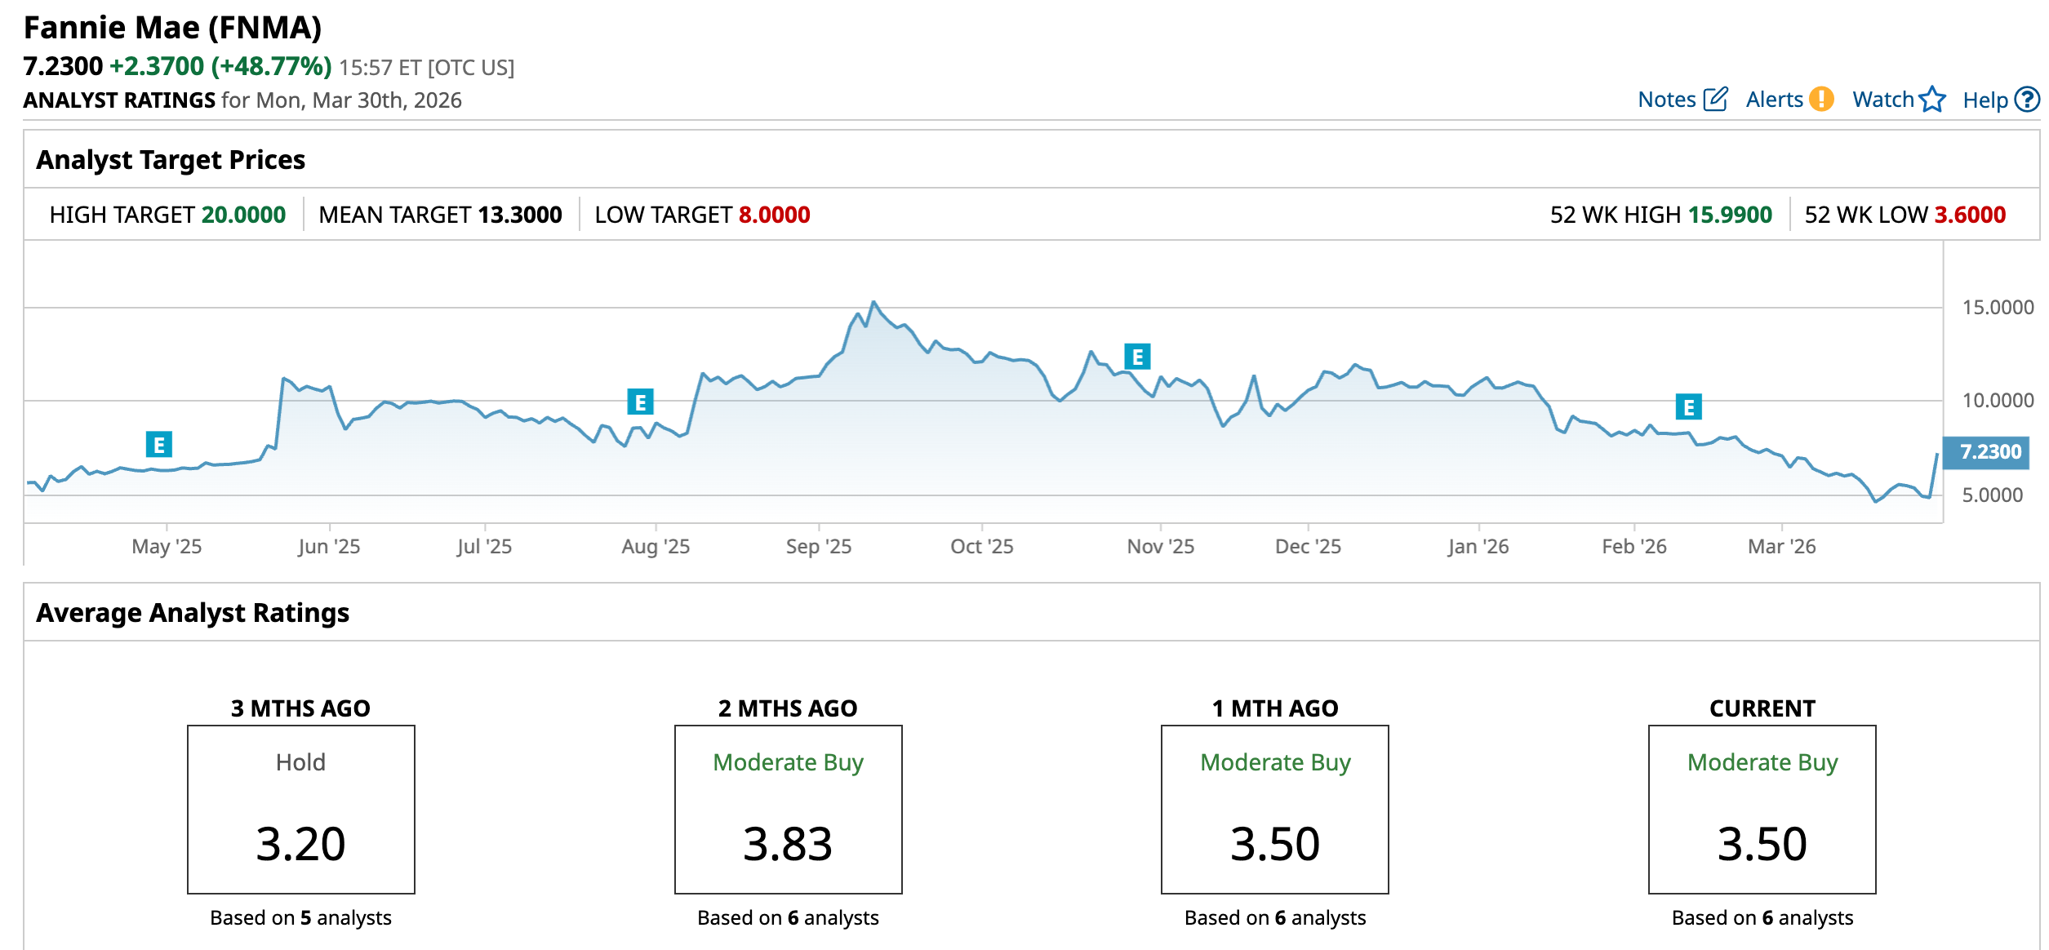Image resolution: width=2049 pixels, height=950 pixels.
Task: Click the 7.2300 current price chart label
Action: 1989,451
